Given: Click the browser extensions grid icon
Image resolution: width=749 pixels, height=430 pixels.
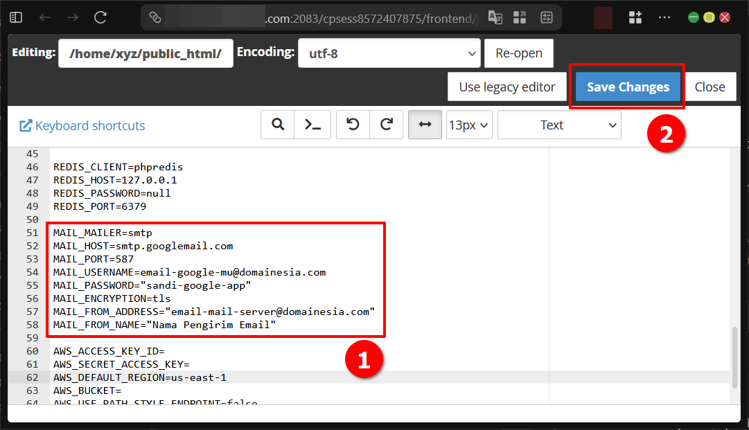Looking at the screenshot, I should click(x=635, y=17).
